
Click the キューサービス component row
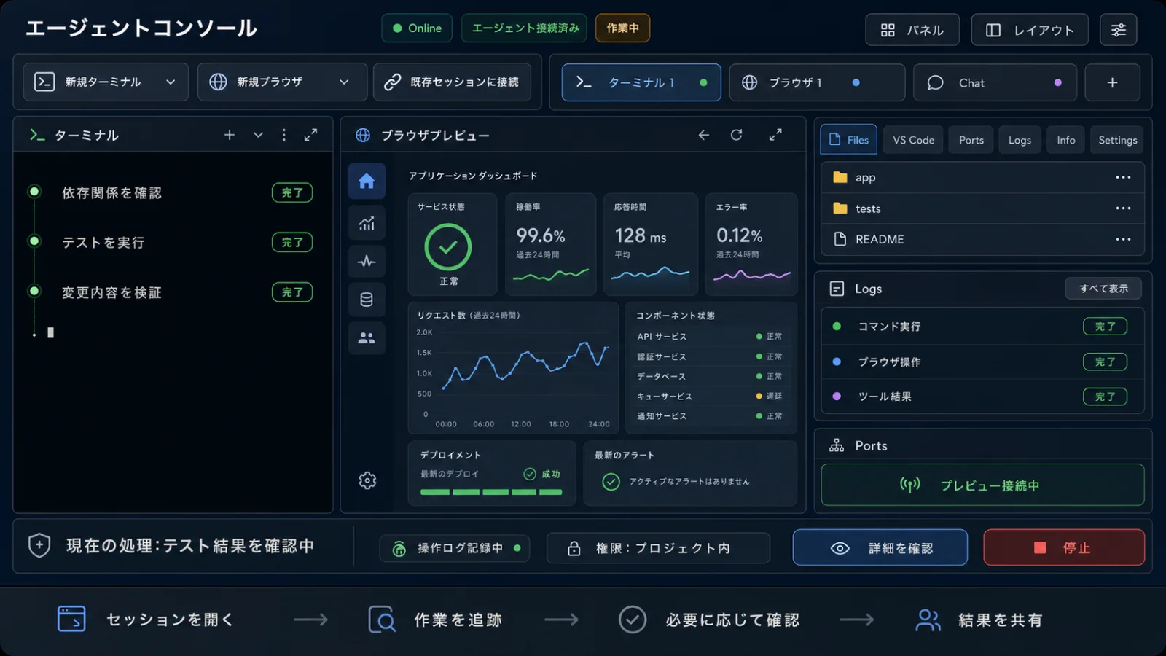710,396
